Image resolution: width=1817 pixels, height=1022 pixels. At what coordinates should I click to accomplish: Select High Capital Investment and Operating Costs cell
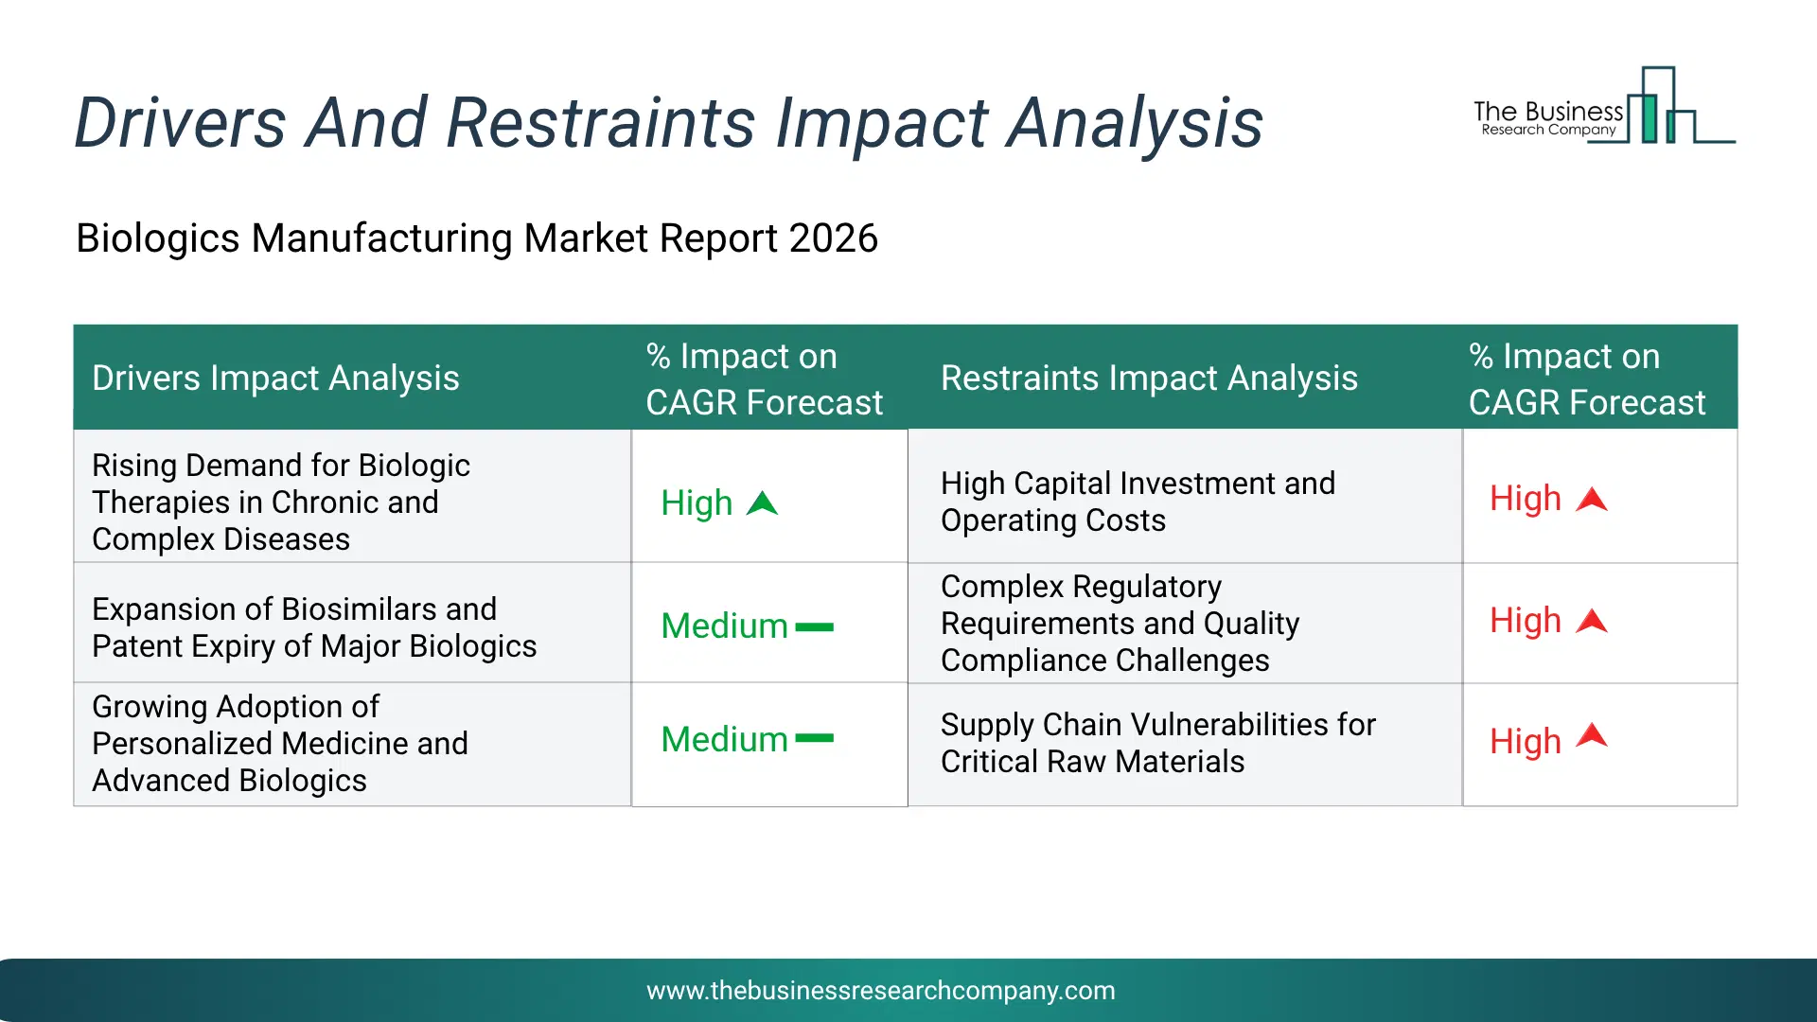tap(1185, 497)
